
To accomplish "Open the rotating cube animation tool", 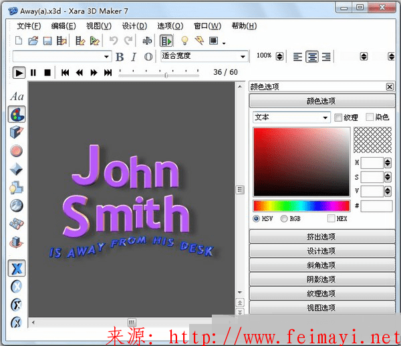I will click(x=17, y=242).
